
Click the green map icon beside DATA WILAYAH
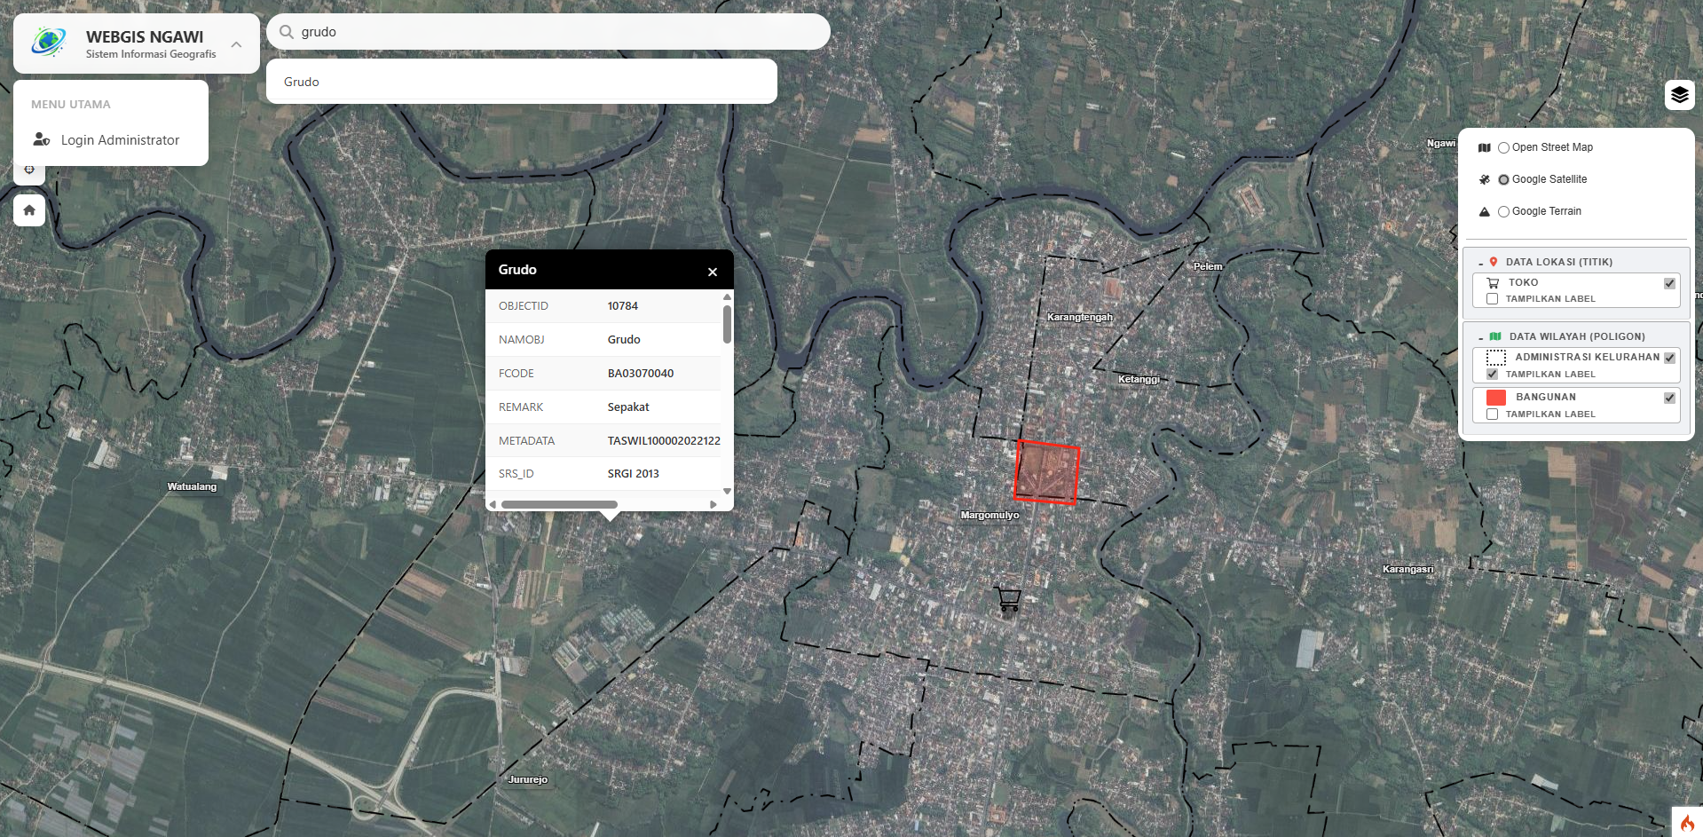click(1494, 336)
